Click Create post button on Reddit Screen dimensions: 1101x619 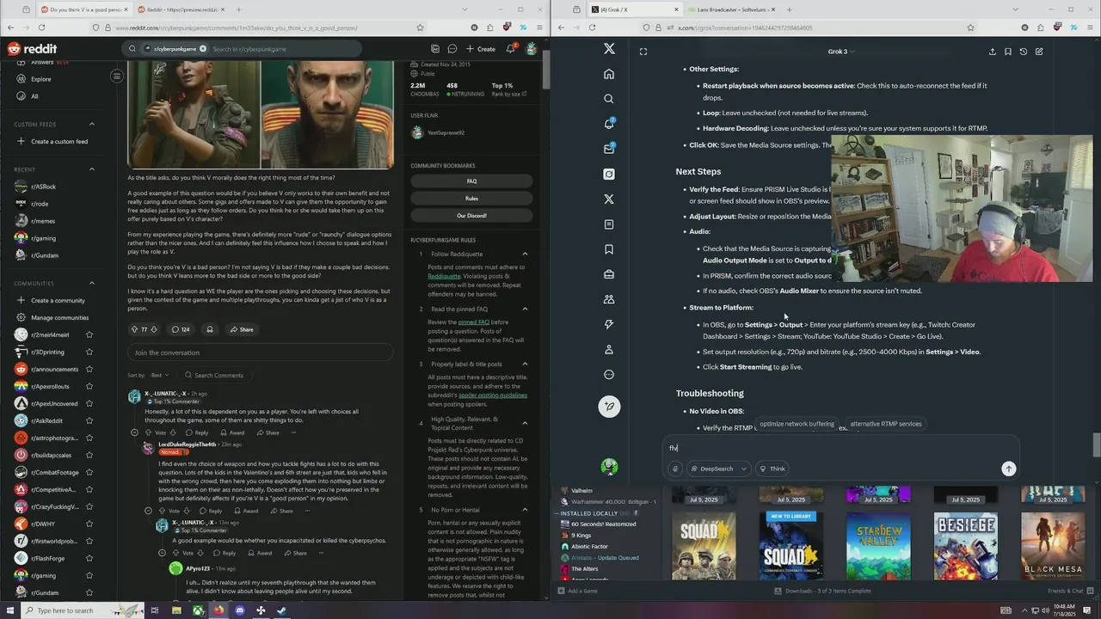point(481,49)
